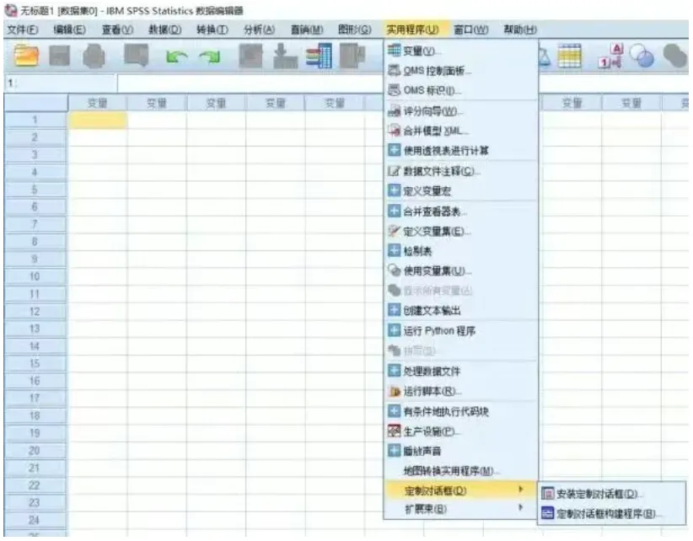This screenshot has height=541, width=693.
Task: Choose 定制对话框构建程序(B)... in the submenu
Action: pyautogui.click(x=611, y=514)
